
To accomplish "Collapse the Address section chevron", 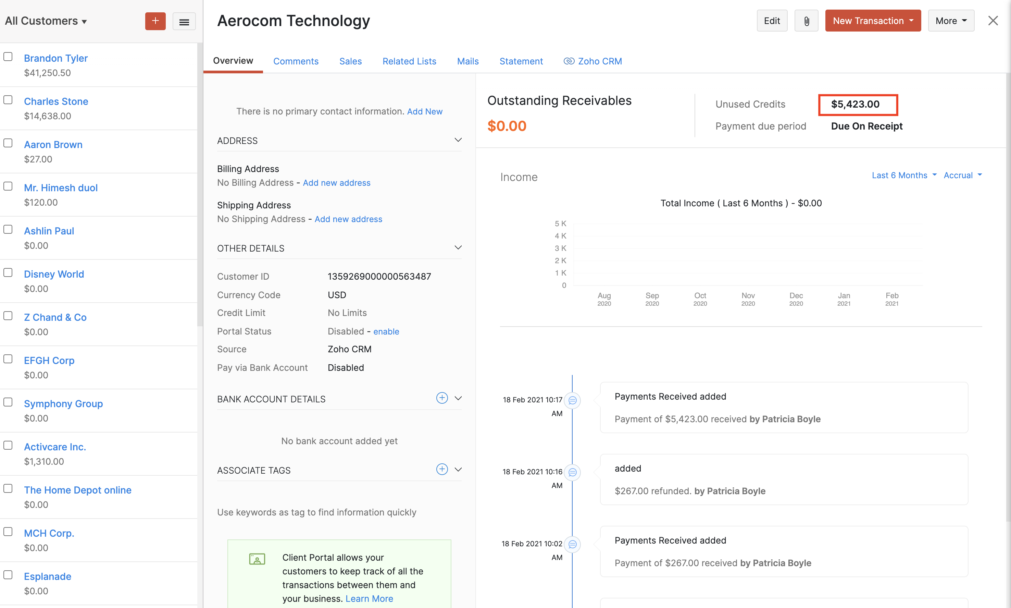I will pyautogui.click(x=458, y=140).
